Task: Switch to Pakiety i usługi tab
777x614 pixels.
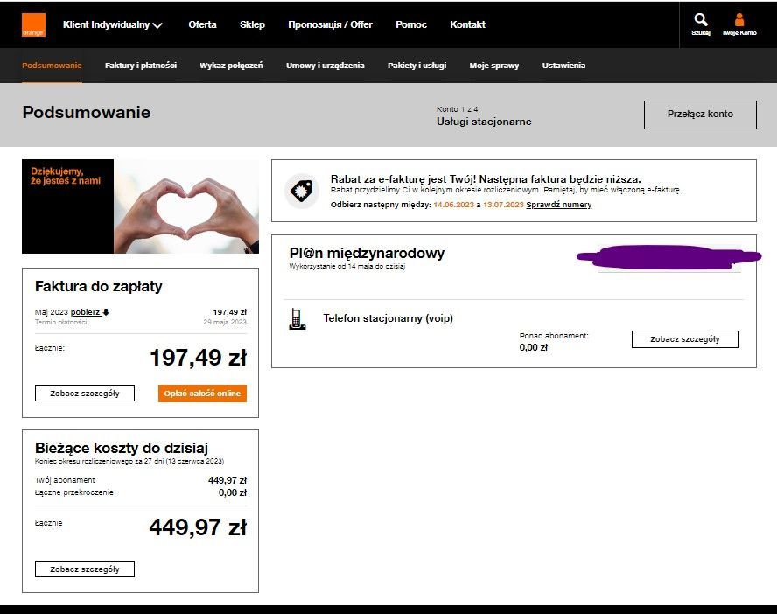Action: pos(416,66)
